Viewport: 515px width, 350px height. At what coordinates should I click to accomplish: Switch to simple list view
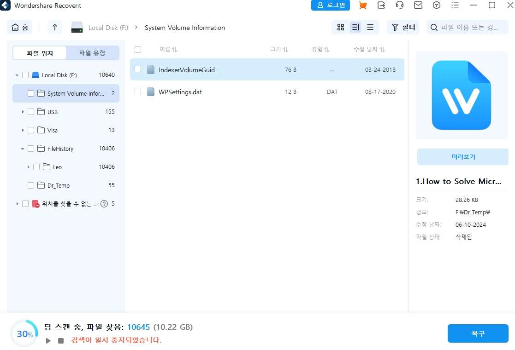click(x=370, y=28)
